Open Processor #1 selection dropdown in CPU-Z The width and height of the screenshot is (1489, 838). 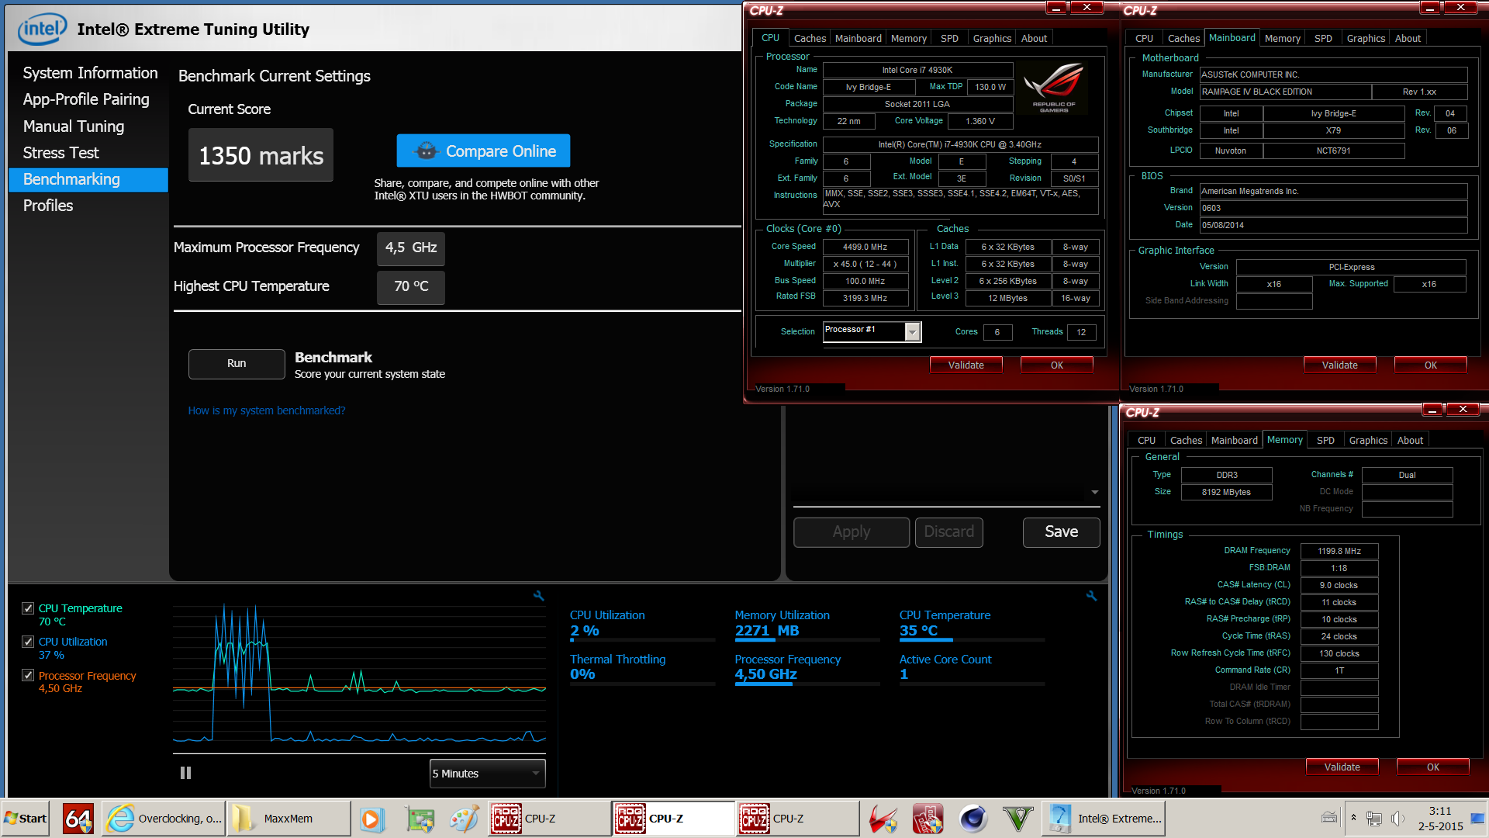[x=872, y=331]
